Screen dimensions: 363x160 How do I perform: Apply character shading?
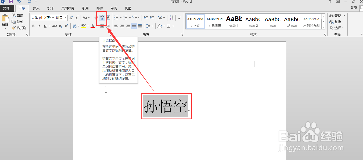102,26
